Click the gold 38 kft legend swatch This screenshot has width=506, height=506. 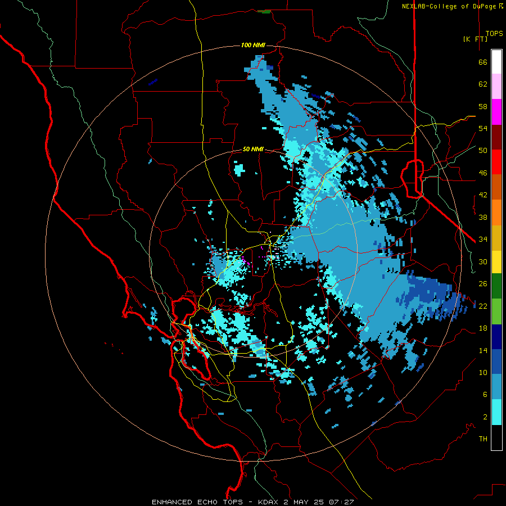click(496, 238)
